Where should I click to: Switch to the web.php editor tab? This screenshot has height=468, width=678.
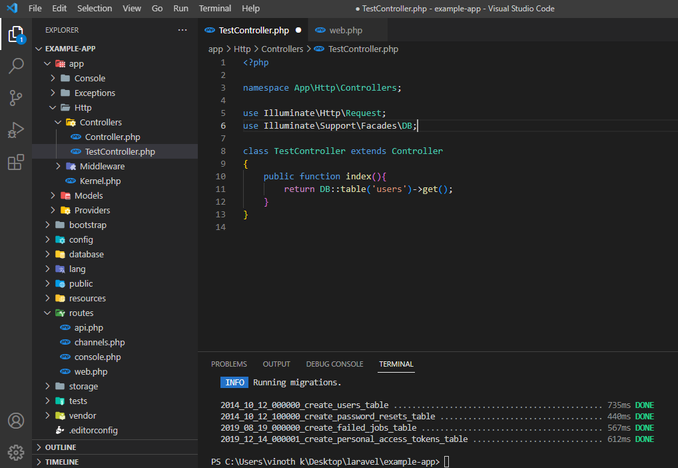coord(345,30)
